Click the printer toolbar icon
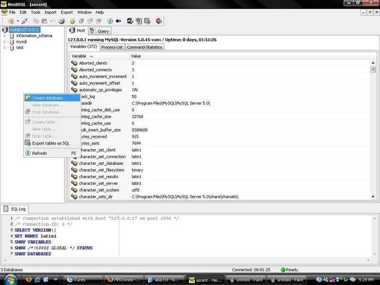Viewport: 380px width, 285px height. pyautogui.click(x=62, y=21)
